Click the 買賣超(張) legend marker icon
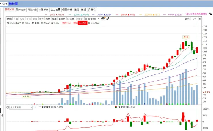The height and width of the screenshot is (131, 213). [116, 107]
